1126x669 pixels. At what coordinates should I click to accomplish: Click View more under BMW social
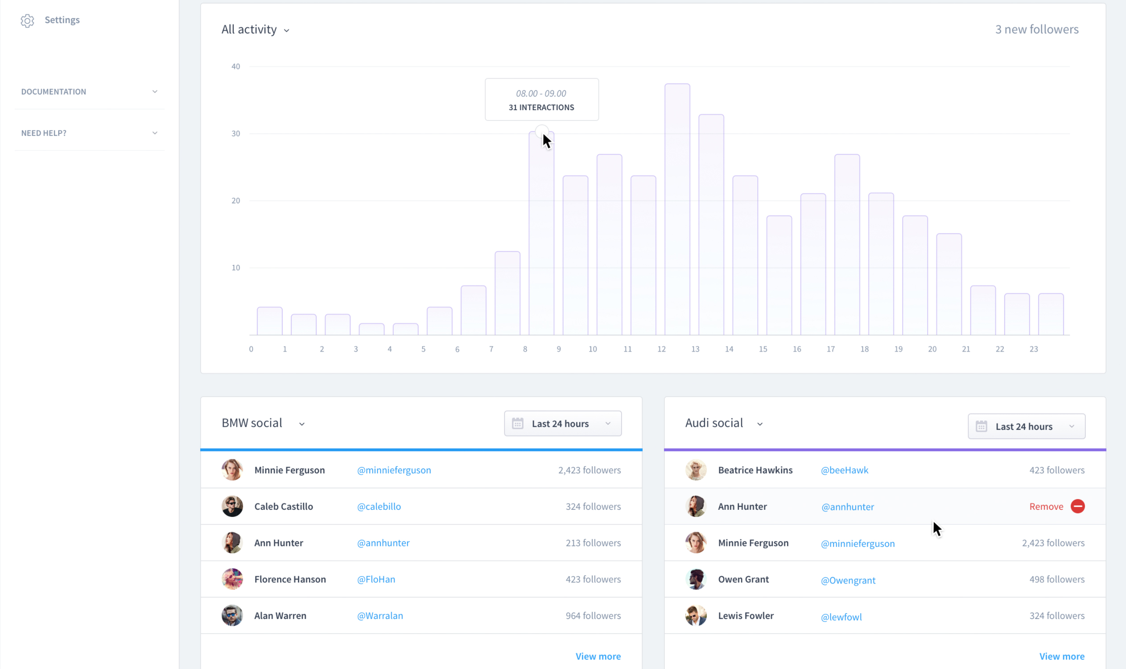[x=598, y=656]
